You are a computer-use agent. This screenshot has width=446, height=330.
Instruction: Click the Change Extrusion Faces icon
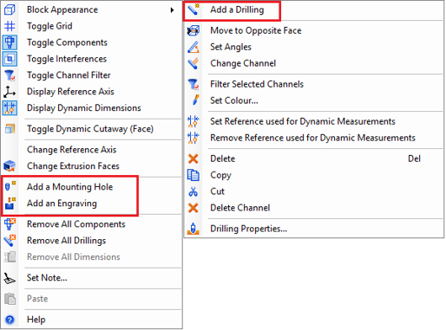click(x=10, y=166)
